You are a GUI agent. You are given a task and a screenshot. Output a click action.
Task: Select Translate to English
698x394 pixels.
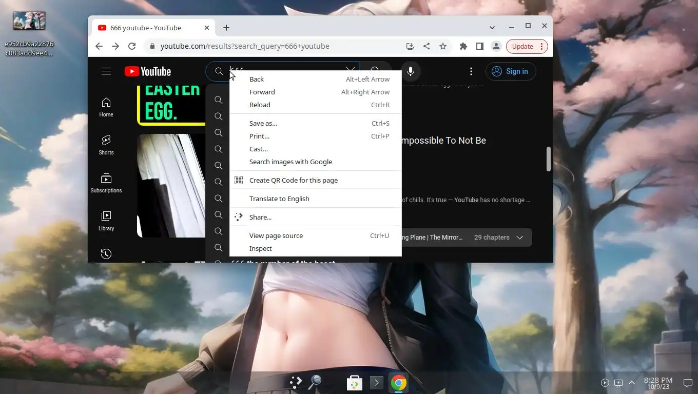coord(315,199)
